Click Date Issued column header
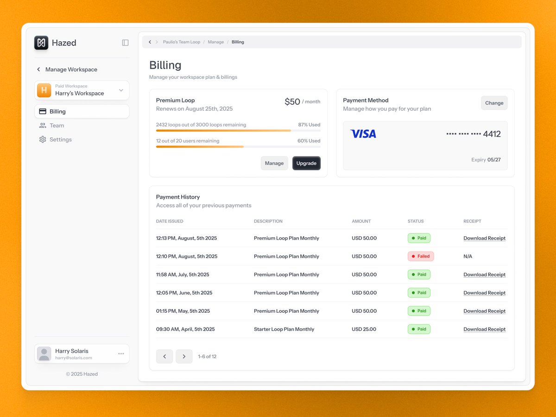The width and height of the screenshot is (556, 417). pos(170,221)
